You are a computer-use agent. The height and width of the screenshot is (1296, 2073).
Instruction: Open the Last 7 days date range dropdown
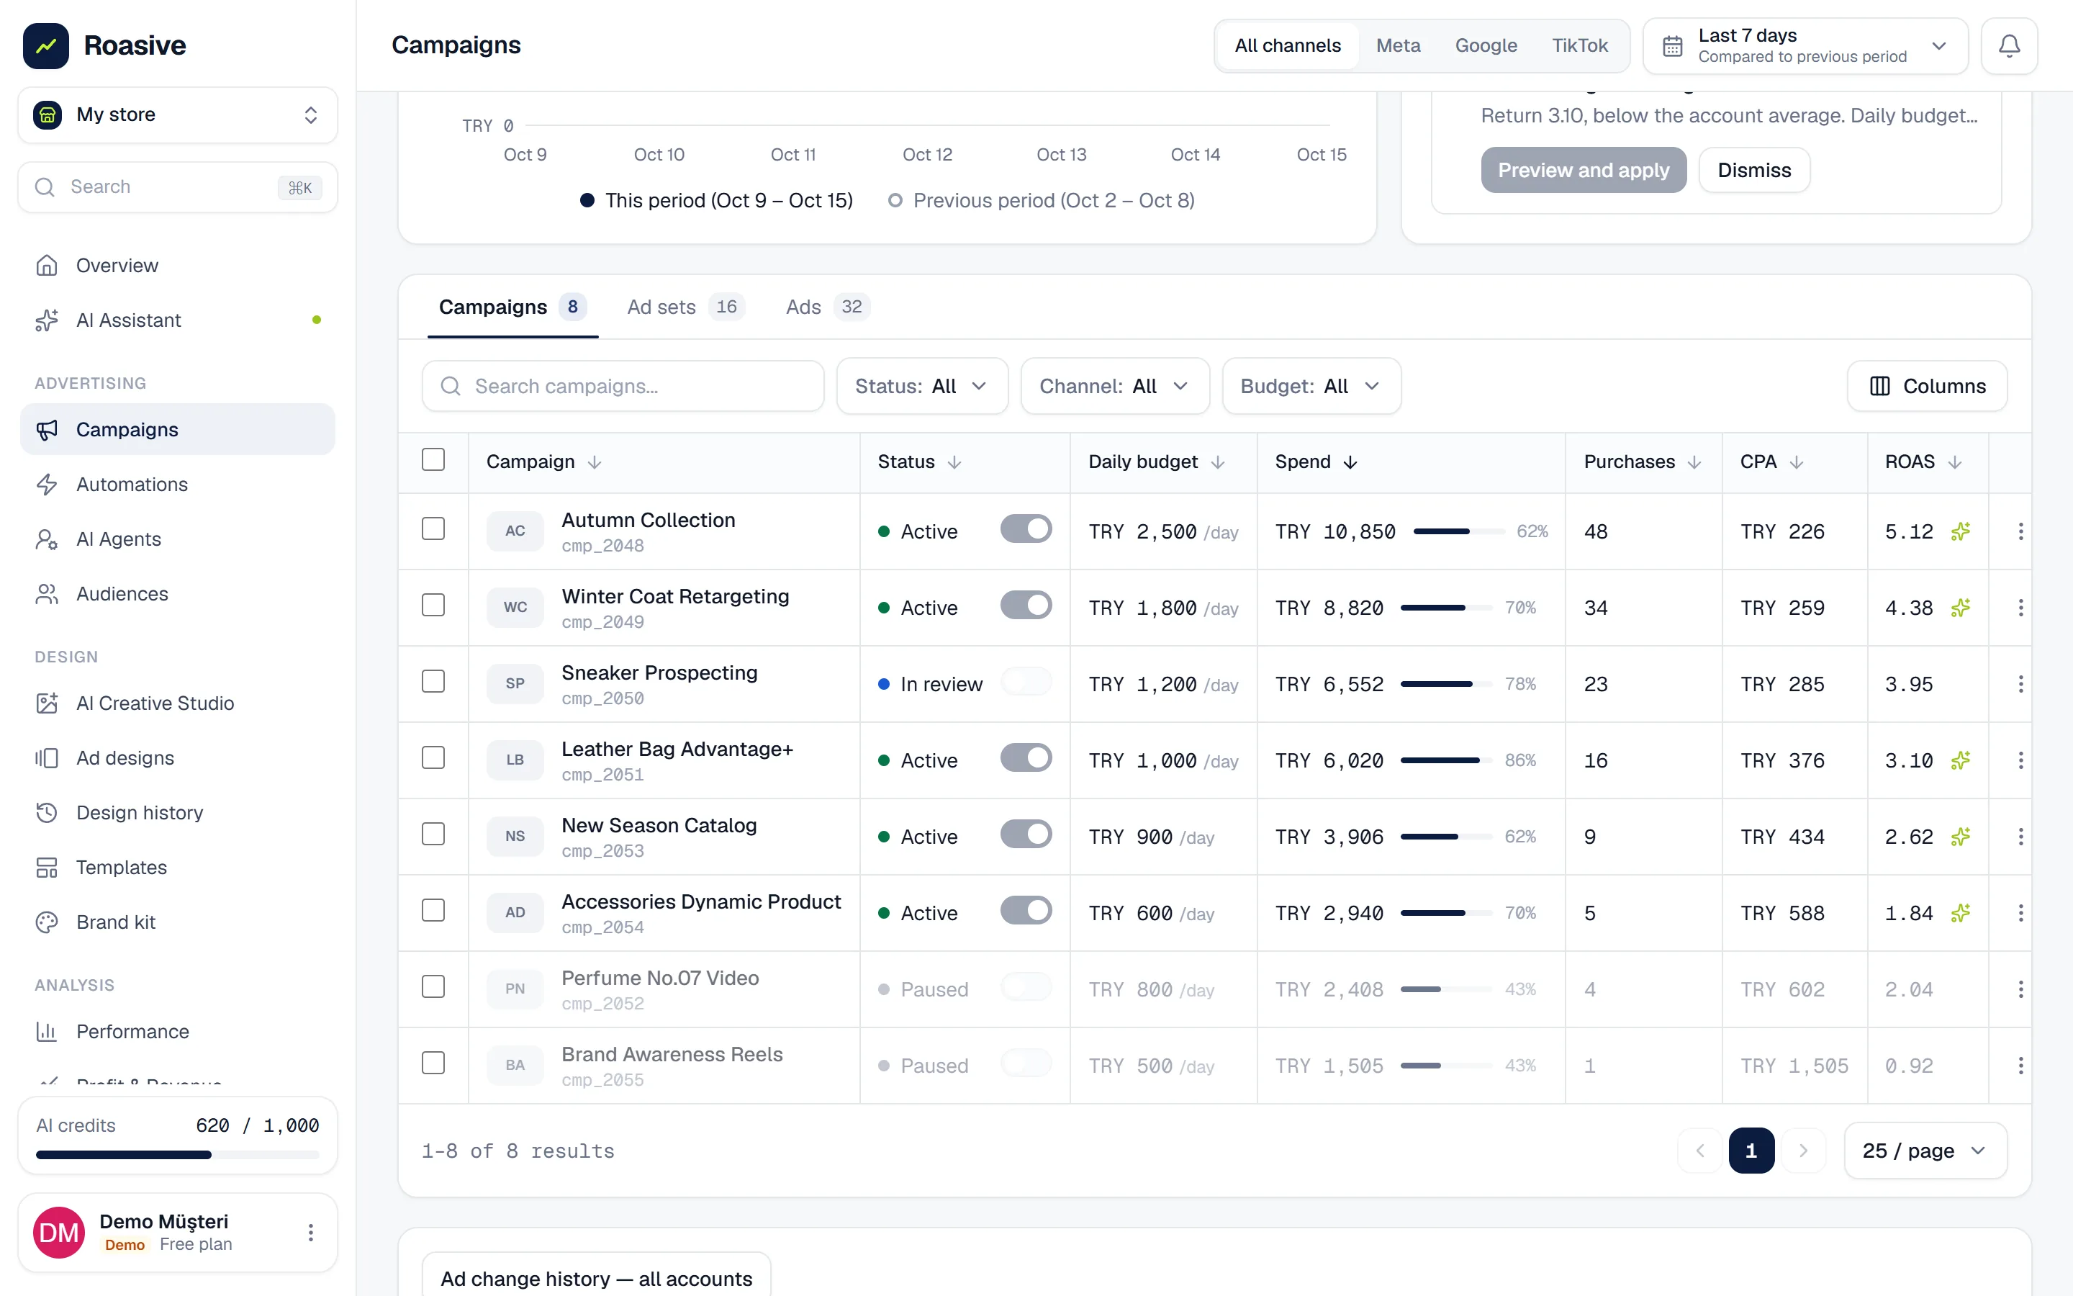pyautogui.click(x=1805, y=45)
